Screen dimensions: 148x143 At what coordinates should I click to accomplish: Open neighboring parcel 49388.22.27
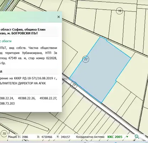(x=48, y=98)
